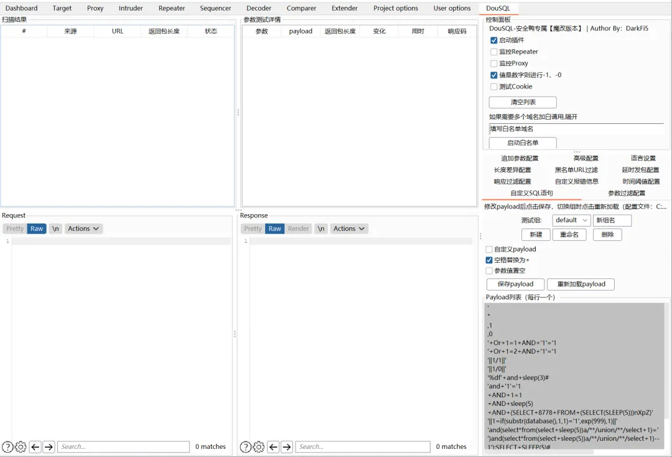Go to next match in Response search

click(x=287, y=446)
